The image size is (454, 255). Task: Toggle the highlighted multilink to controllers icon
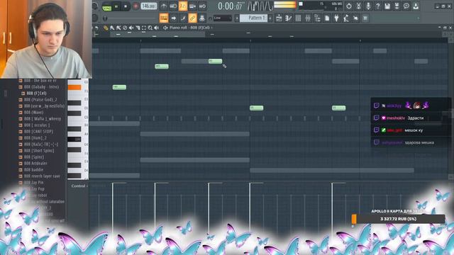tap(192, 18)
